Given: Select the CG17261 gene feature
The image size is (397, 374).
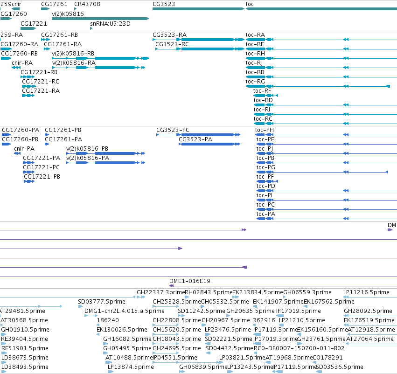Looking at the screenshot, I should tap(45, 9).
